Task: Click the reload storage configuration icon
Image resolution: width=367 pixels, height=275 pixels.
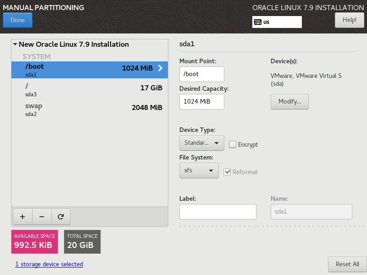Action: (x=61, y=217)
